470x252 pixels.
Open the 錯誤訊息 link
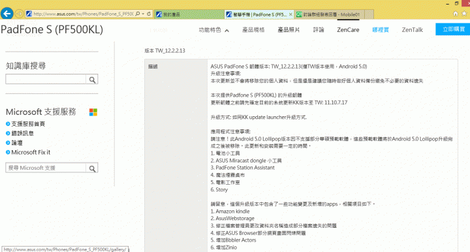[22, 133]
